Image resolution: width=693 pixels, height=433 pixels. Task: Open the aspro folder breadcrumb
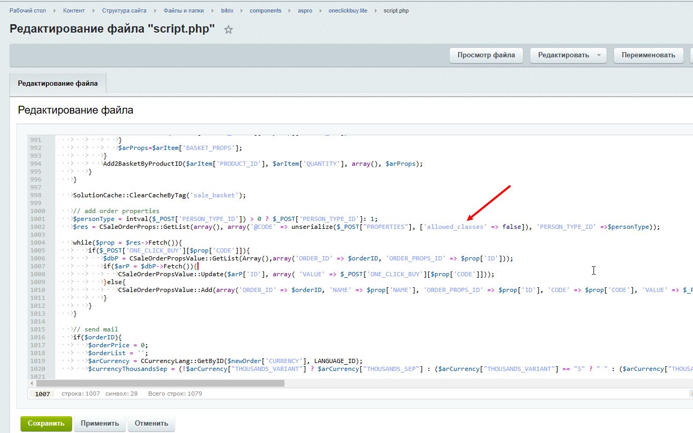pyautogui.click(x=305, y=11)
